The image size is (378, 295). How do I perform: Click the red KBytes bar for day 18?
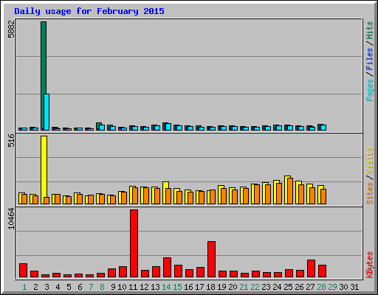[x=211, y=260]
